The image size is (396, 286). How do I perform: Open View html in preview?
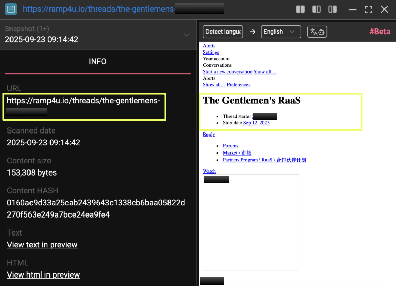(43, 275)
